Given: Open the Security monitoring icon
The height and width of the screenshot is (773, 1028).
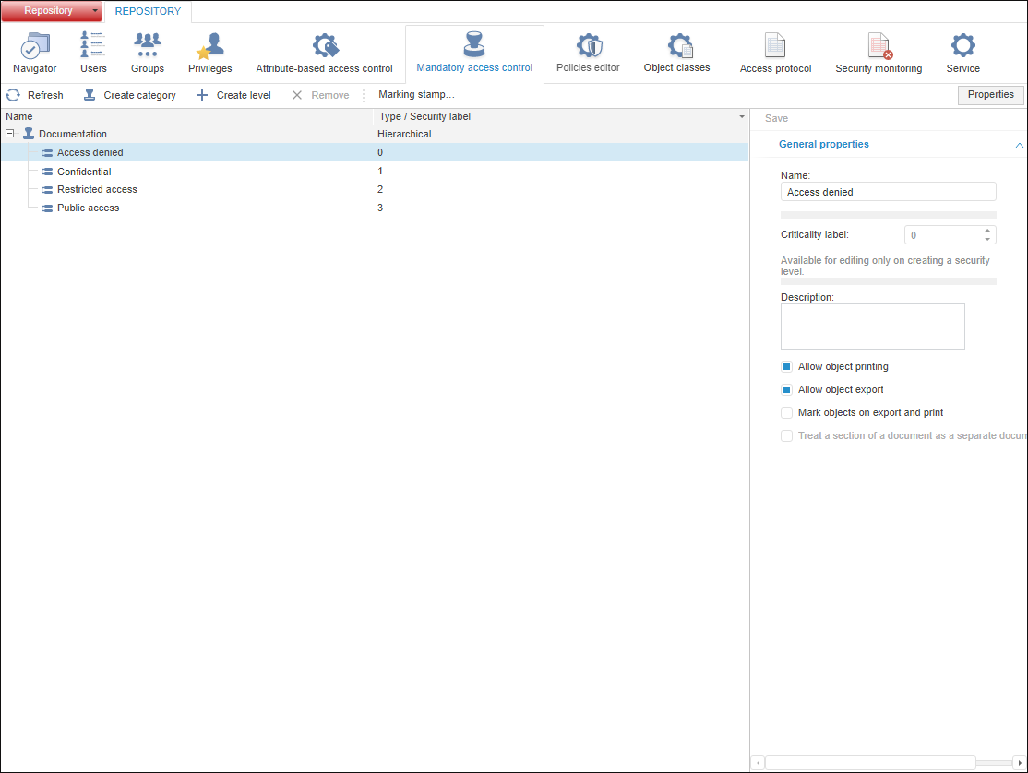Looking at the screenshot, I should [x=879, y=47].
